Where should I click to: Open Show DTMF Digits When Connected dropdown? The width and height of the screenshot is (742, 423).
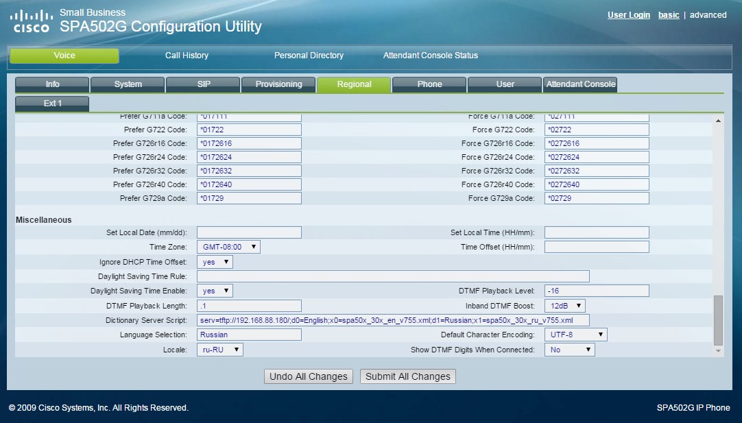570,350
